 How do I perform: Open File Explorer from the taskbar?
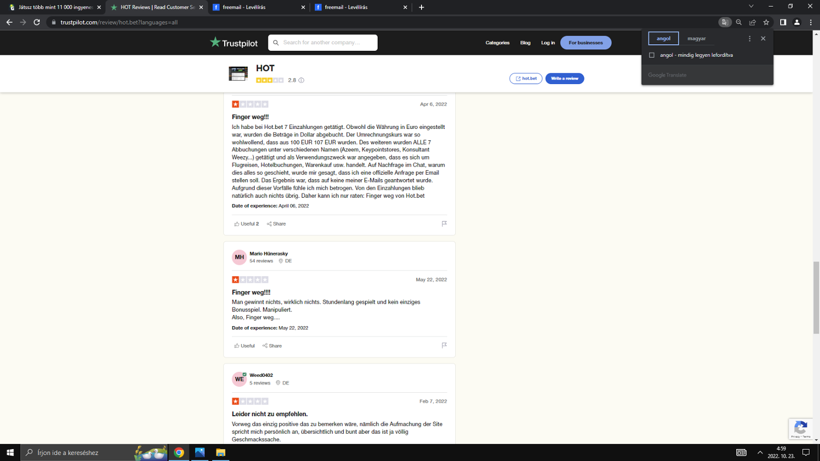220,452
